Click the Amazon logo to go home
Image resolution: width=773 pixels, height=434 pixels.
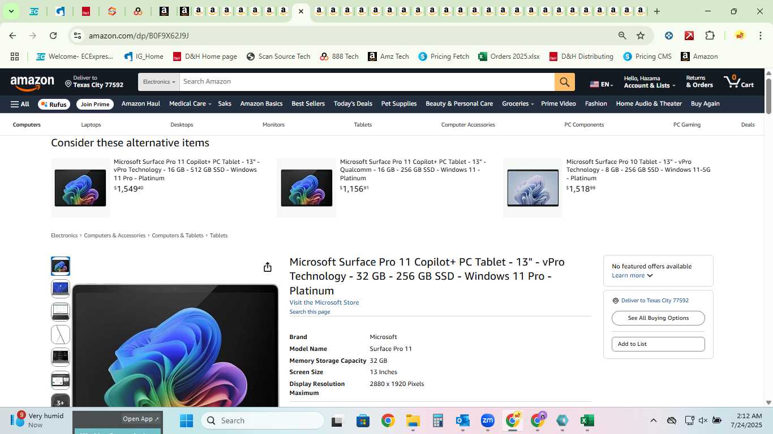(x=32, y=83)
